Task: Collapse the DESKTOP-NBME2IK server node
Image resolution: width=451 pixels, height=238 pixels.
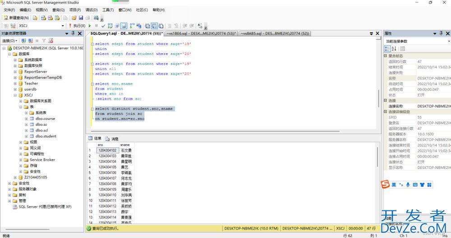Action: (4, 48)
